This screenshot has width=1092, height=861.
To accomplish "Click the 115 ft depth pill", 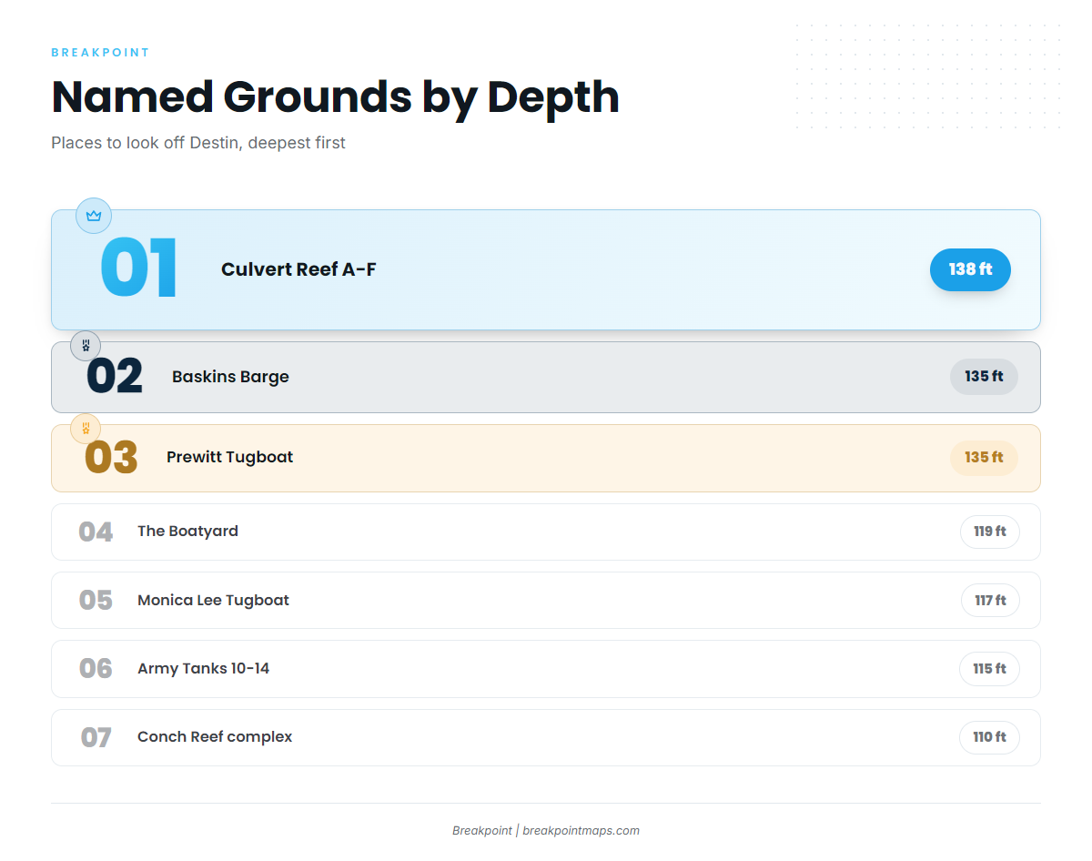I will (989, 669).
